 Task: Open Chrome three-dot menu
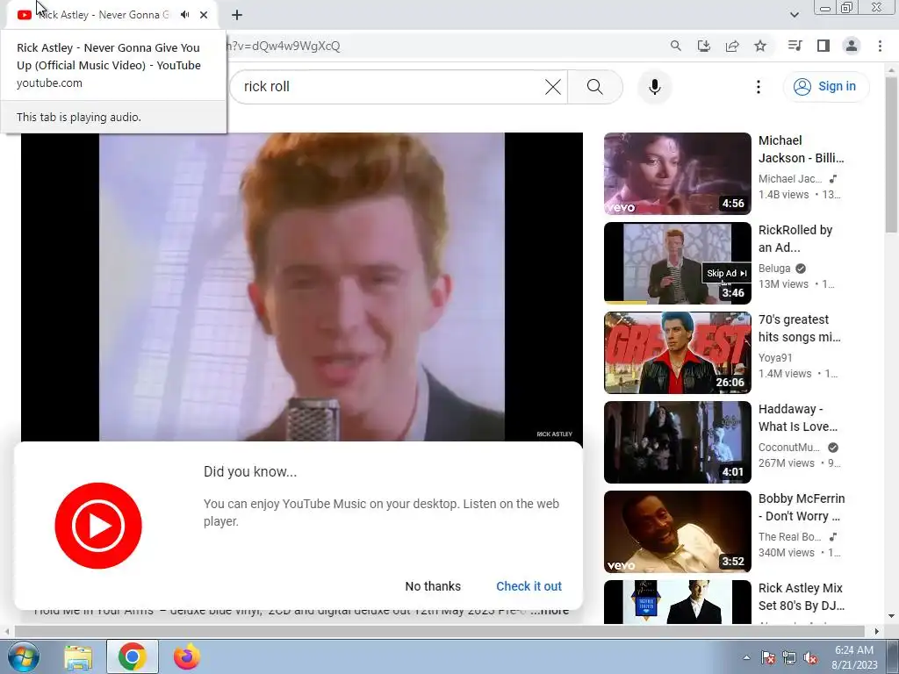(x=880, y=46)
